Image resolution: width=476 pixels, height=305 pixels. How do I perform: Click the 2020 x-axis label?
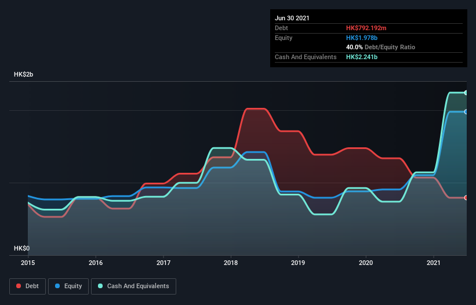(366, 263)
